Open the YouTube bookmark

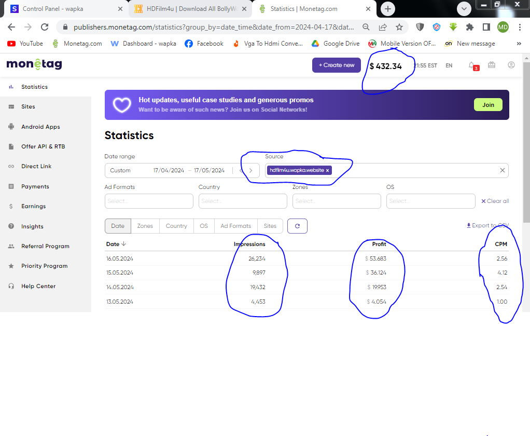pyautogui.click(x=25, y=44)
